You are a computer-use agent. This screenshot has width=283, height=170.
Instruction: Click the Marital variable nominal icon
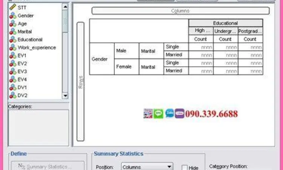point(12,31)
